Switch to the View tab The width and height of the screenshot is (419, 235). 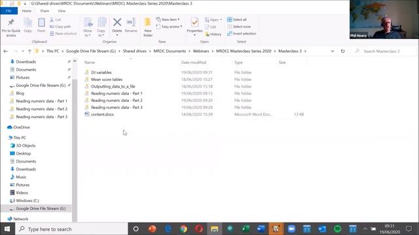pyautogui.click(x=62, y=10)
